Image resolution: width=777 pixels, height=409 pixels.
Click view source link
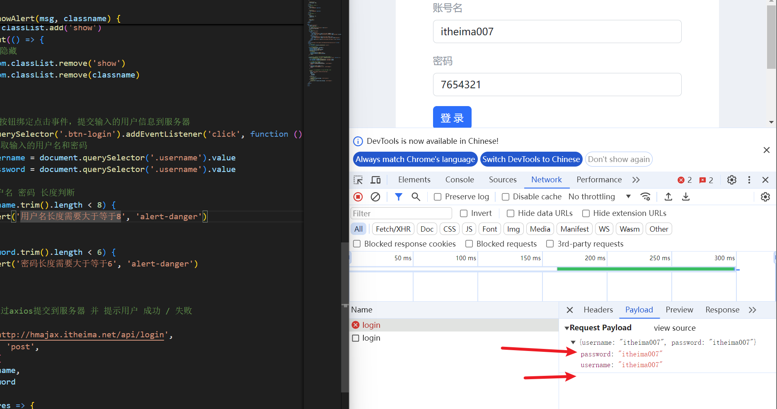tap(675, 328)
